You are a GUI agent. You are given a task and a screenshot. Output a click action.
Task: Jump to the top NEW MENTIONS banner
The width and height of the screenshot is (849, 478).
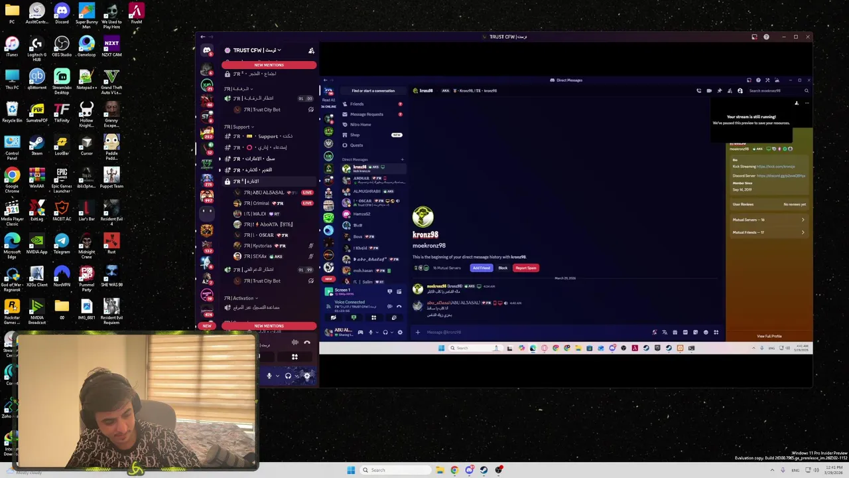[269, 65]
